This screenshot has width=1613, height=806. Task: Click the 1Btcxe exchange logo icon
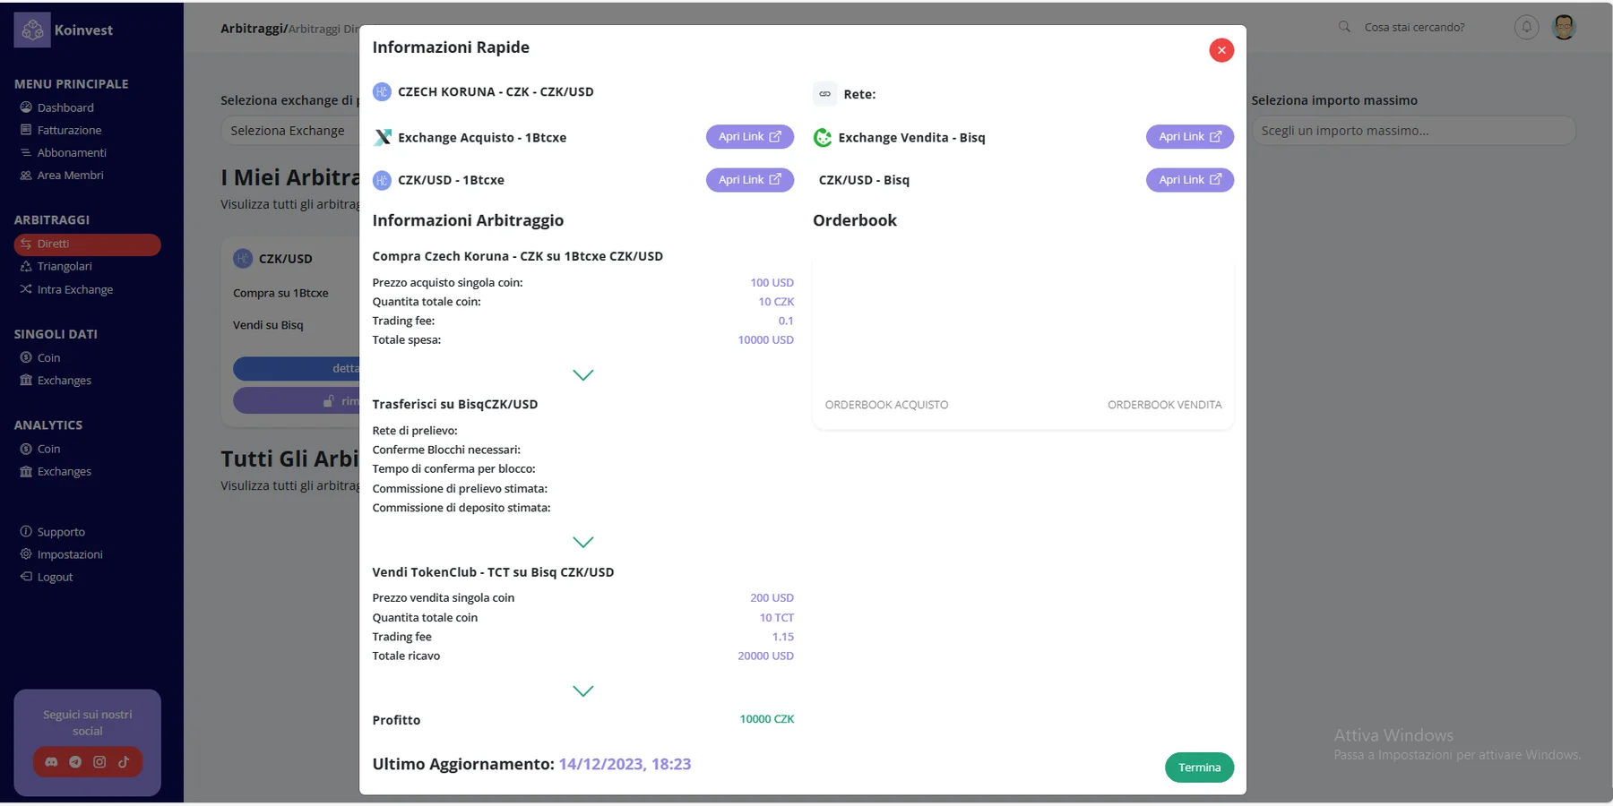(383, 137)
